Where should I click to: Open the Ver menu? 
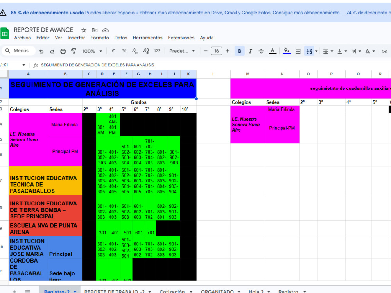[x=58, y=38]
